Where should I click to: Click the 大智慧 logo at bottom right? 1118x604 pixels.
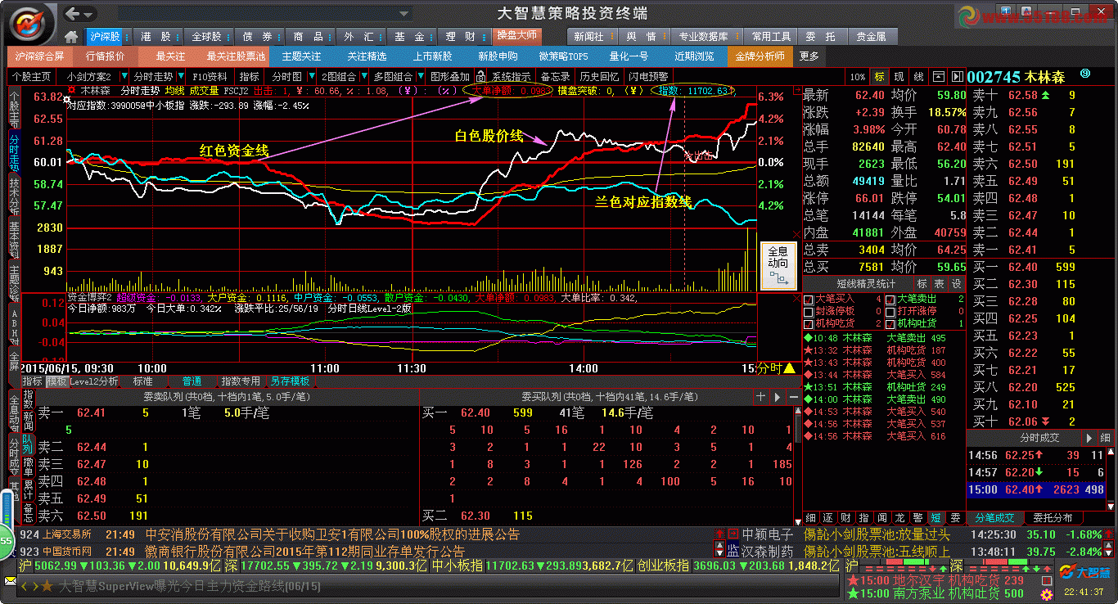[x=1084, y=571]
